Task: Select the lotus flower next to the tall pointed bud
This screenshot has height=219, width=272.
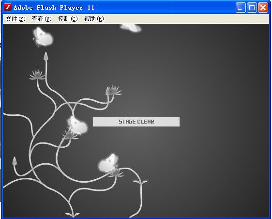Action: (x=37, y=75)
